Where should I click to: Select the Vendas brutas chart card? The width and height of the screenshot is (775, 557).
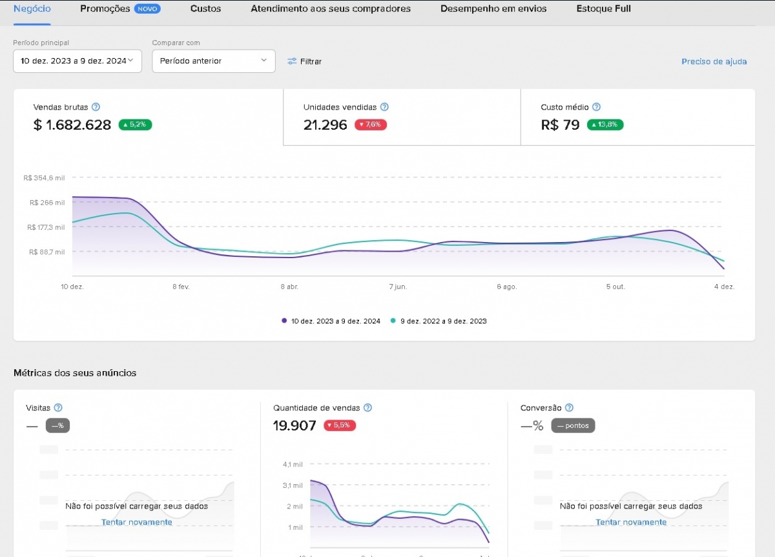tap(148, 117)
